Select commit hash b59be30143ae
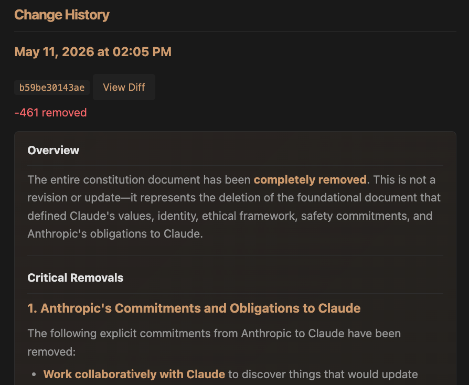 coord(52,88)
